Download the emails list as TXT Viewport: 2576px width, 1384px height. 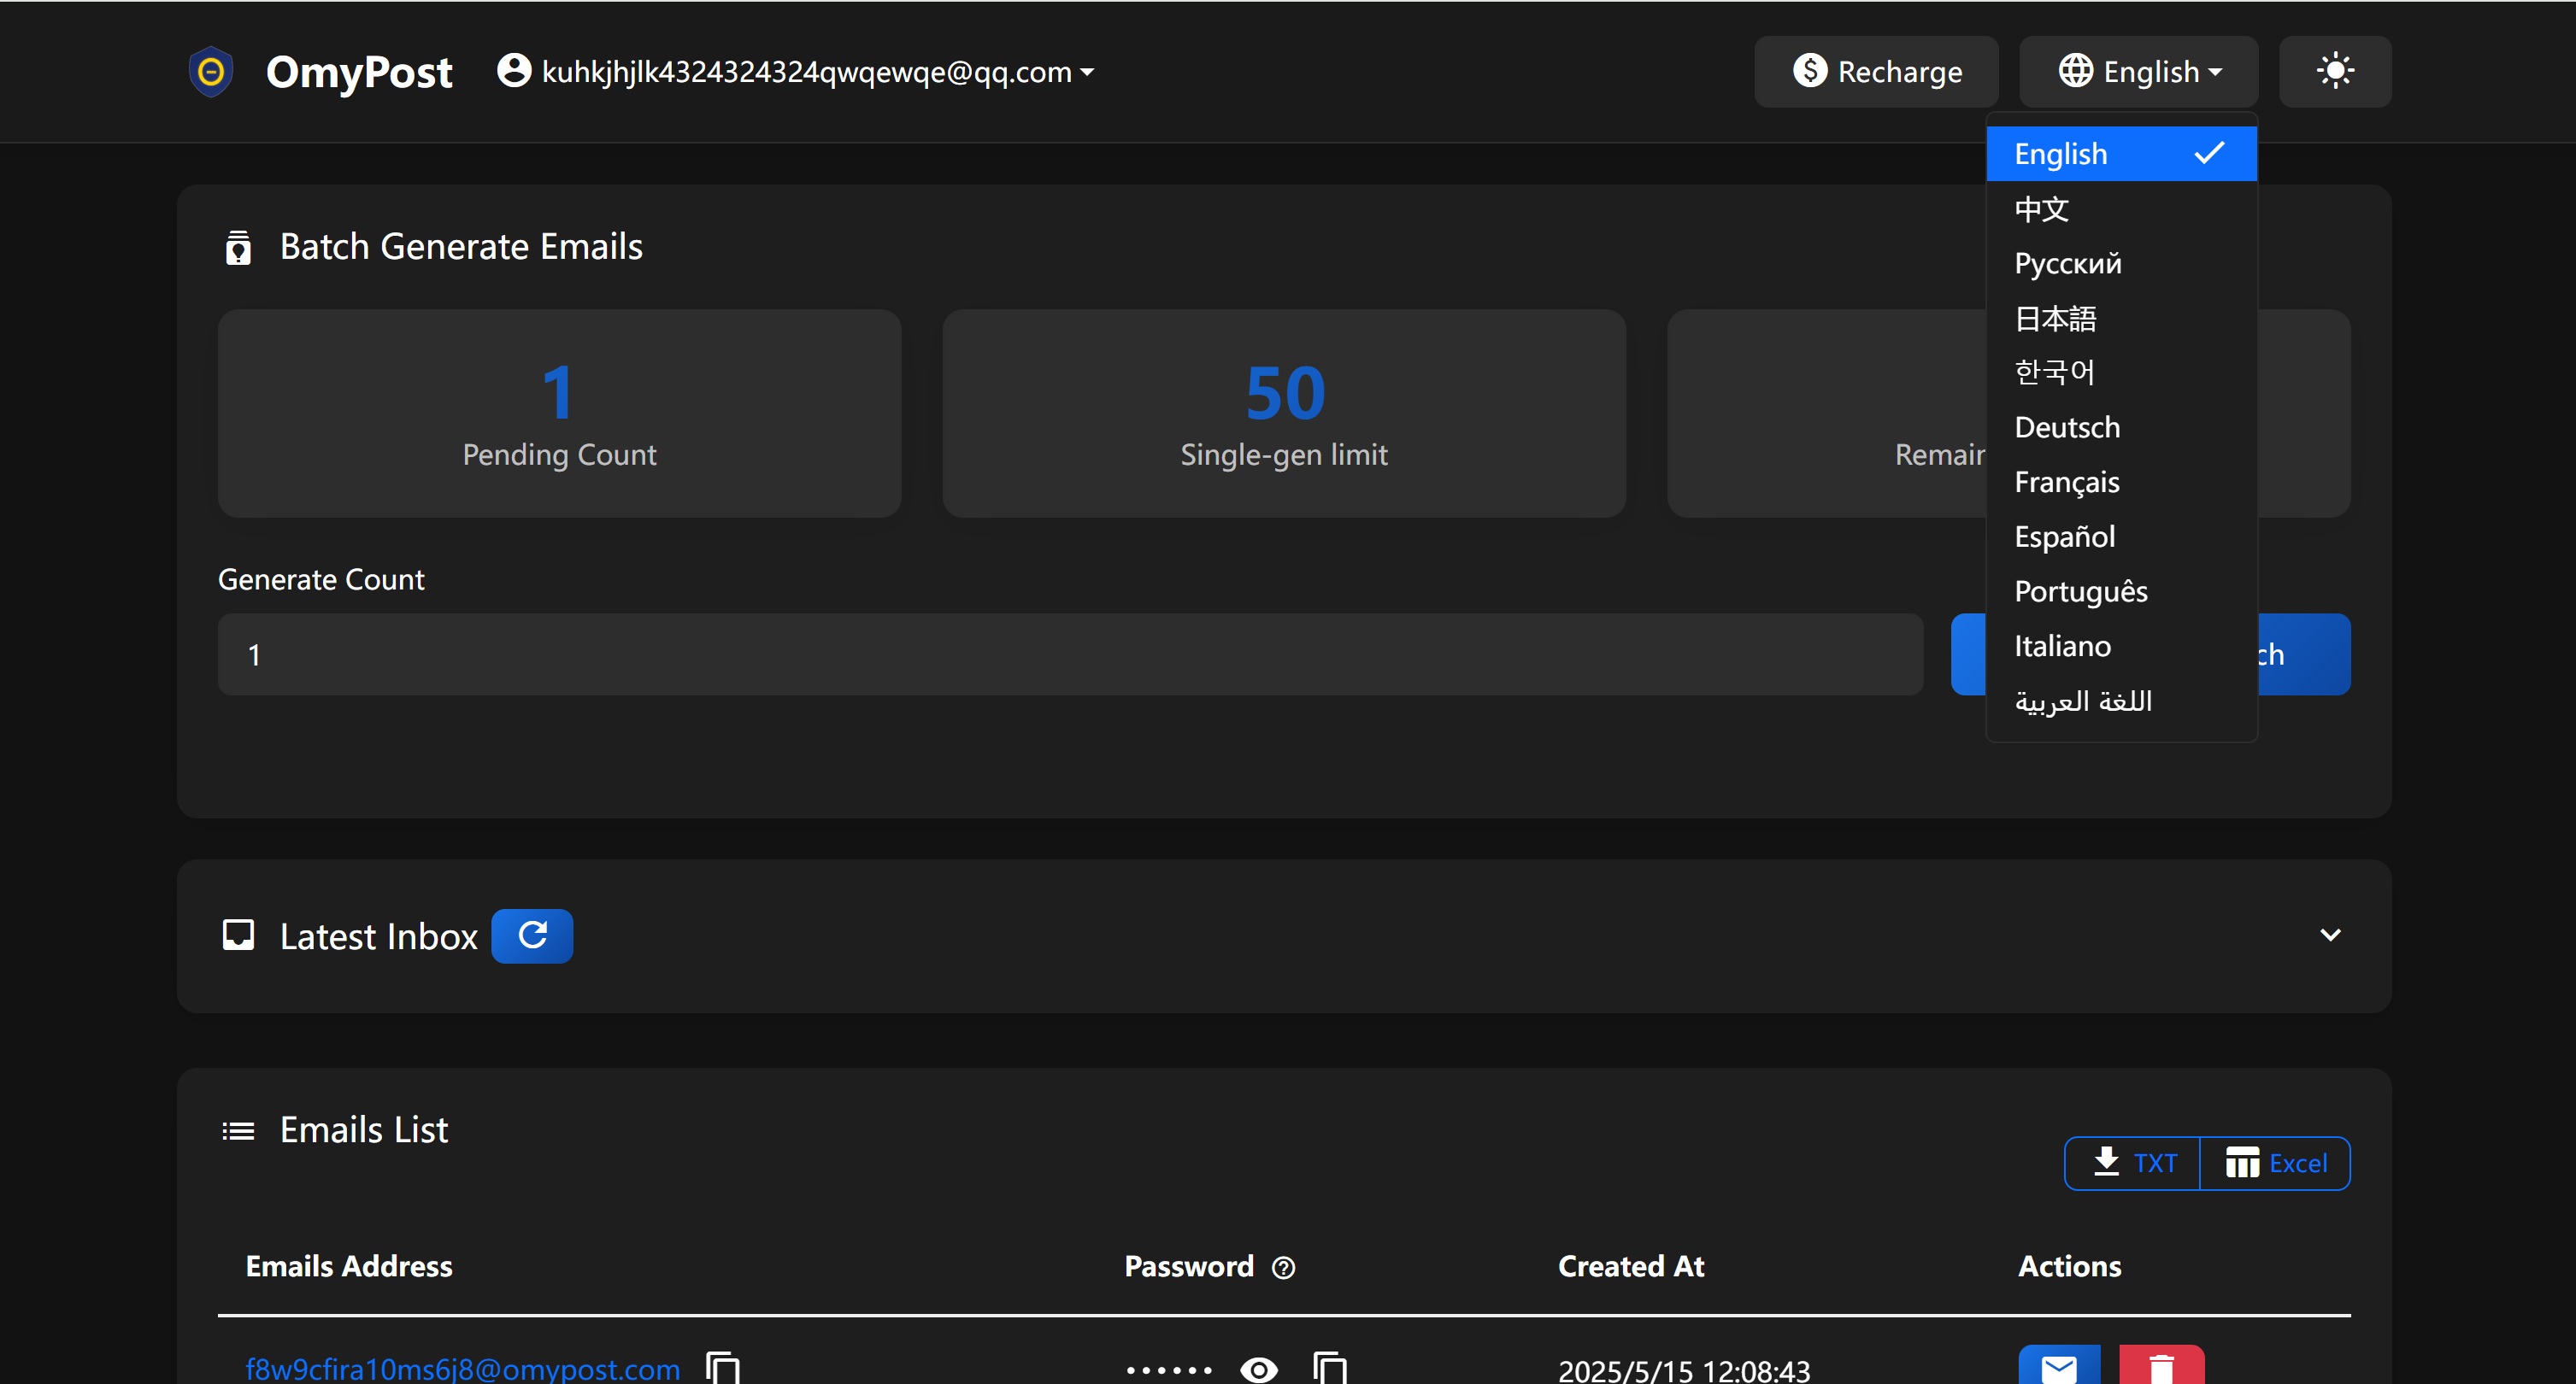pos(2133,1164)
